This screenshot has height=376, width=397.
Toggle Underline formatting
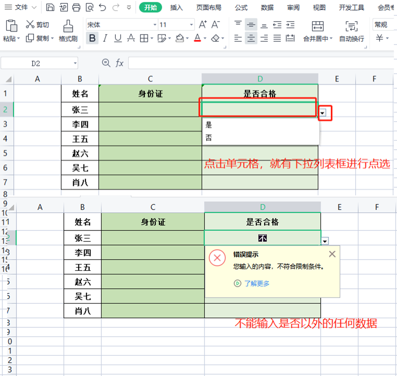[118, 38]
